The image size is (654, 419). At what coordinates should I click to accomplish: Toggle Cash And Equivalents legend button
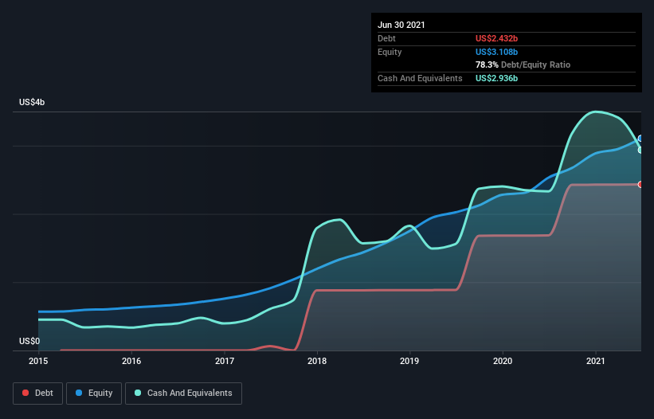pos(183,394)
